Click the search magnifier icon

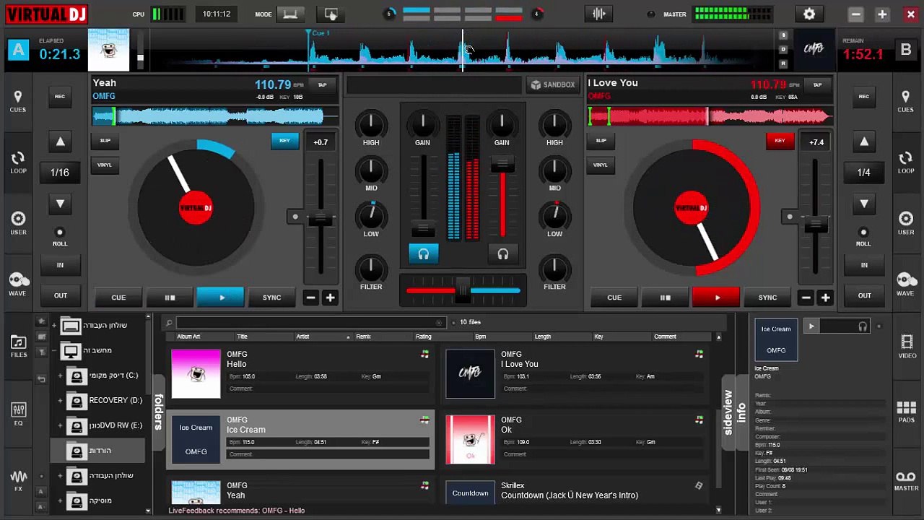click(169, 323)
